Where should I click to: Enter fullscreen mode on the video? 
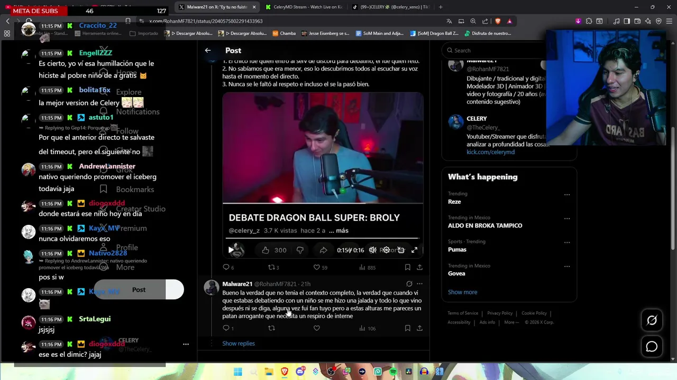pos(414,250)
